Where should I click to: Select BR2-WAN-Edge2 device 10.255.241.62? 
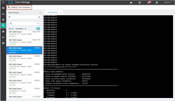pyautogui.click(x=24, y=74)
